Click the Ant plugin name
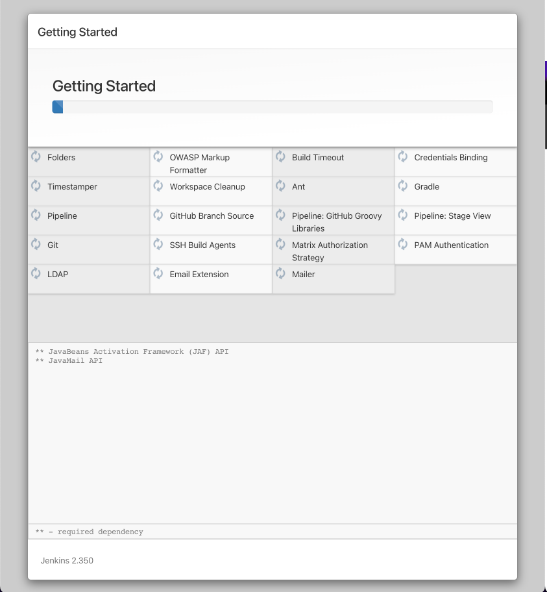 click(x=298, y=186)
